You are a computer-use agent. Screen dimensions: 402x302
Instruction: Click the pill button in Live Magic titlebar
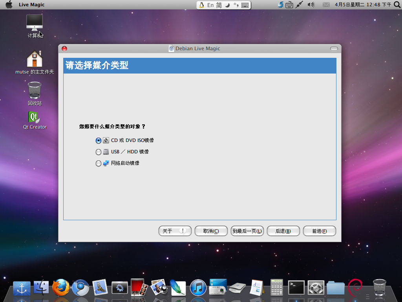334,49
